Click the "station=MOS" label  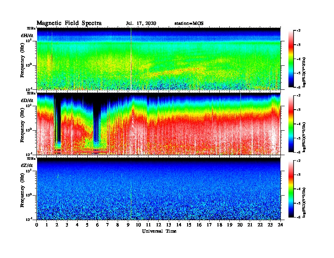(189, 24)
